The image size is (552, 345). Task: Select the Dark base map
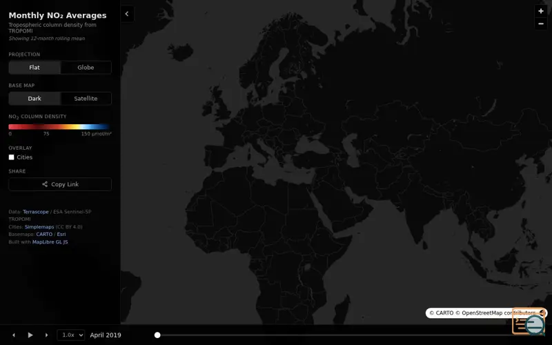[34, 99]
